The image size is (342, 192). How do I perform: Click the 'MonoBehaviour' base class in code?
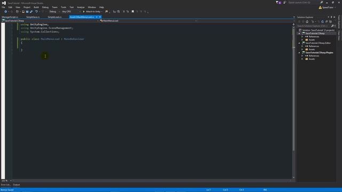tap(74, 39)
